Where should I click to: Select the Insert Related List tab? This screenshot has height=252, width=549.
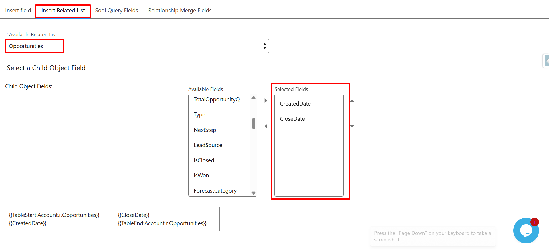click(x=63, y=11)
